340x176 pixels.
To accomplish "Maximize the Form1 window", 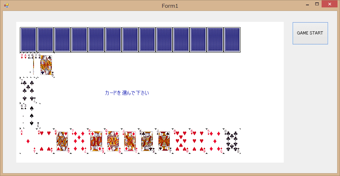I will tap(317, 4).
